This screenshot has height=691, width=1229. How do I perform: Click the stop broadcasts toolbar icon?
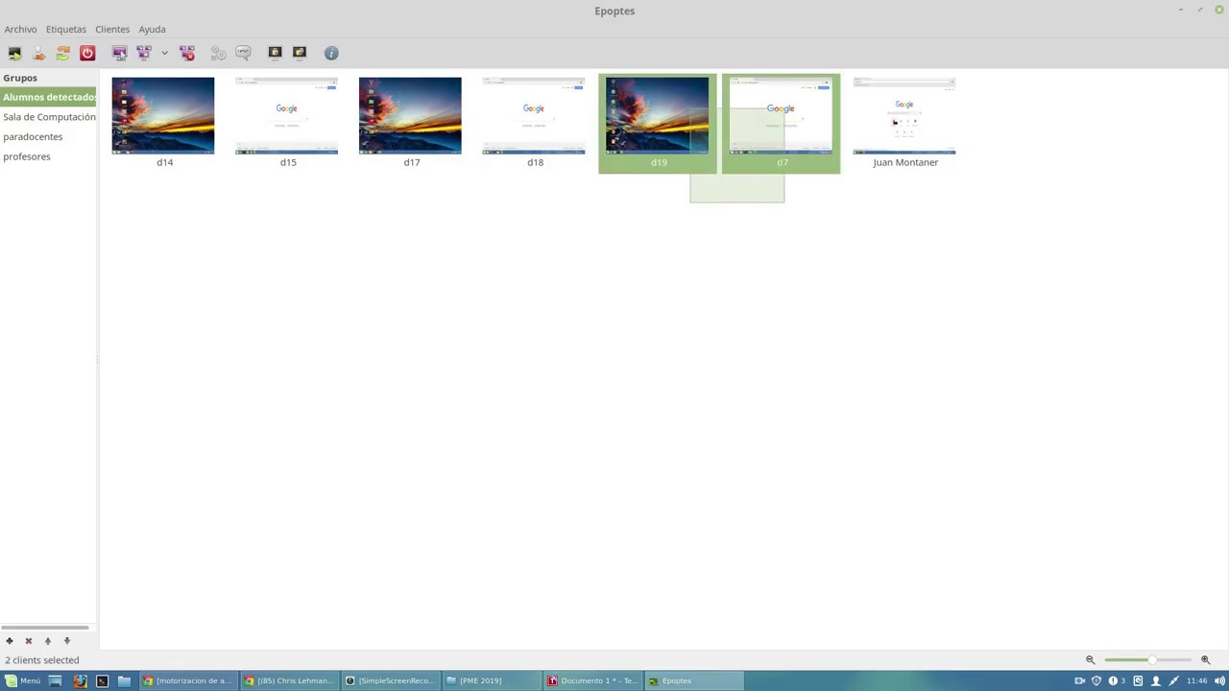pyautogui.click(x=187, y=53)
